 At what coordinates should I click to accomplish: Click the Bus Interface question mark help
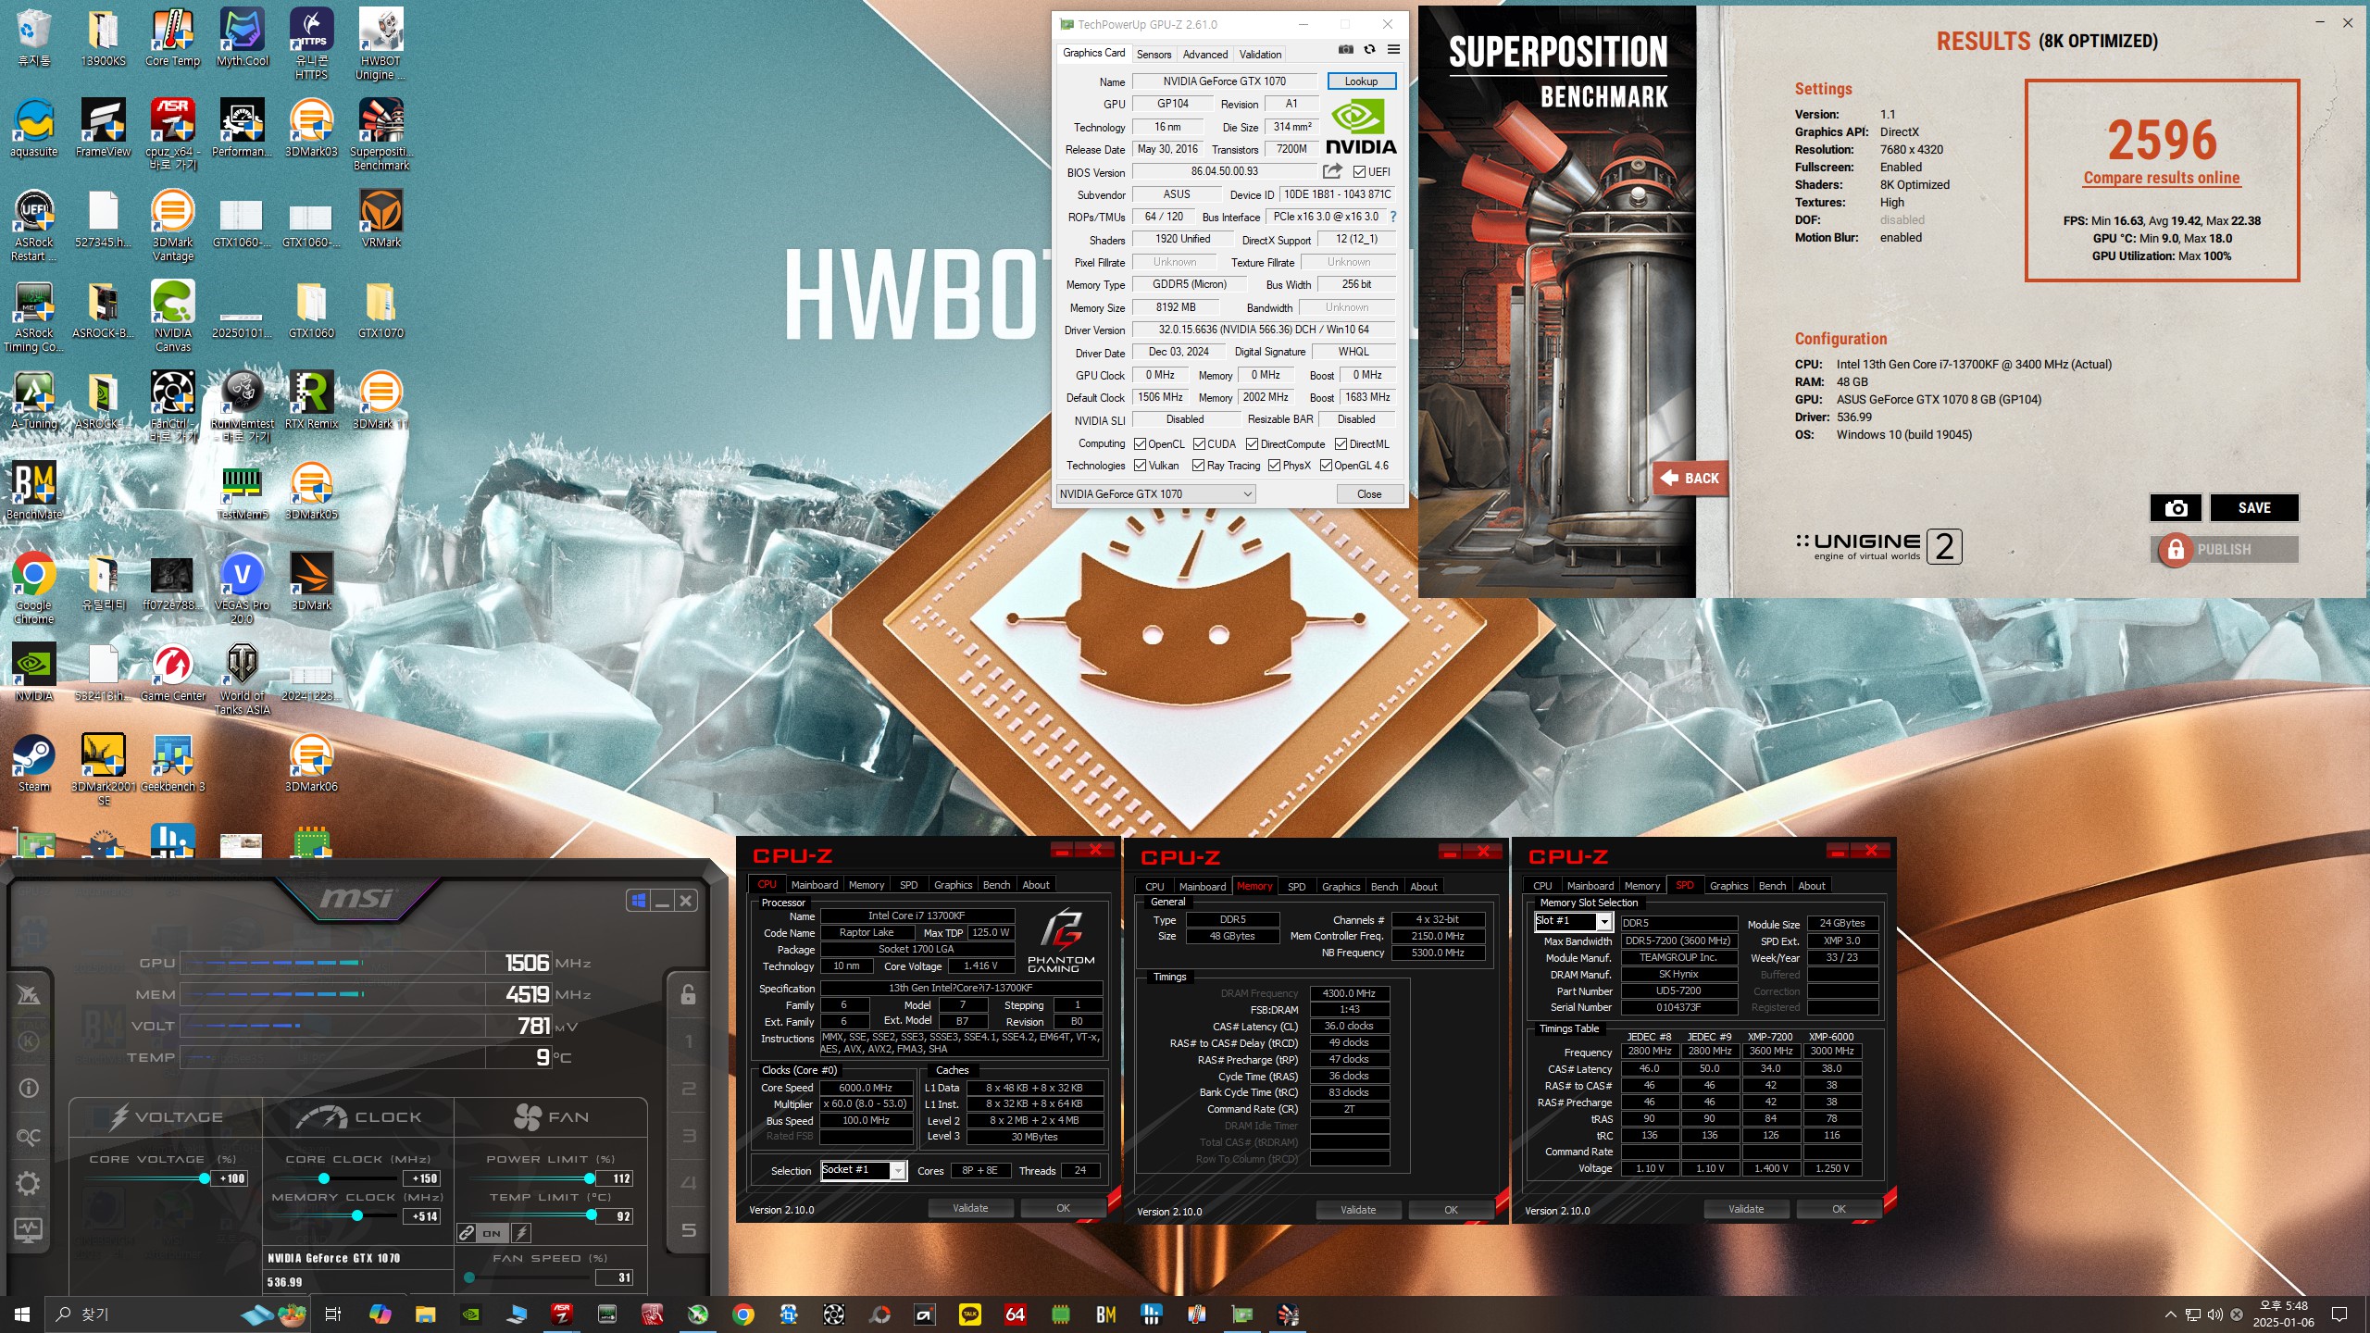[x=1393, y=217]
